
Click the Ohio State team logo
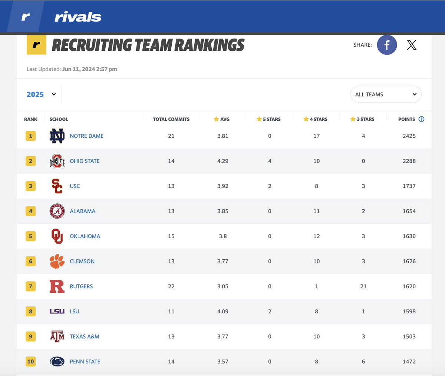pos(57,161)
